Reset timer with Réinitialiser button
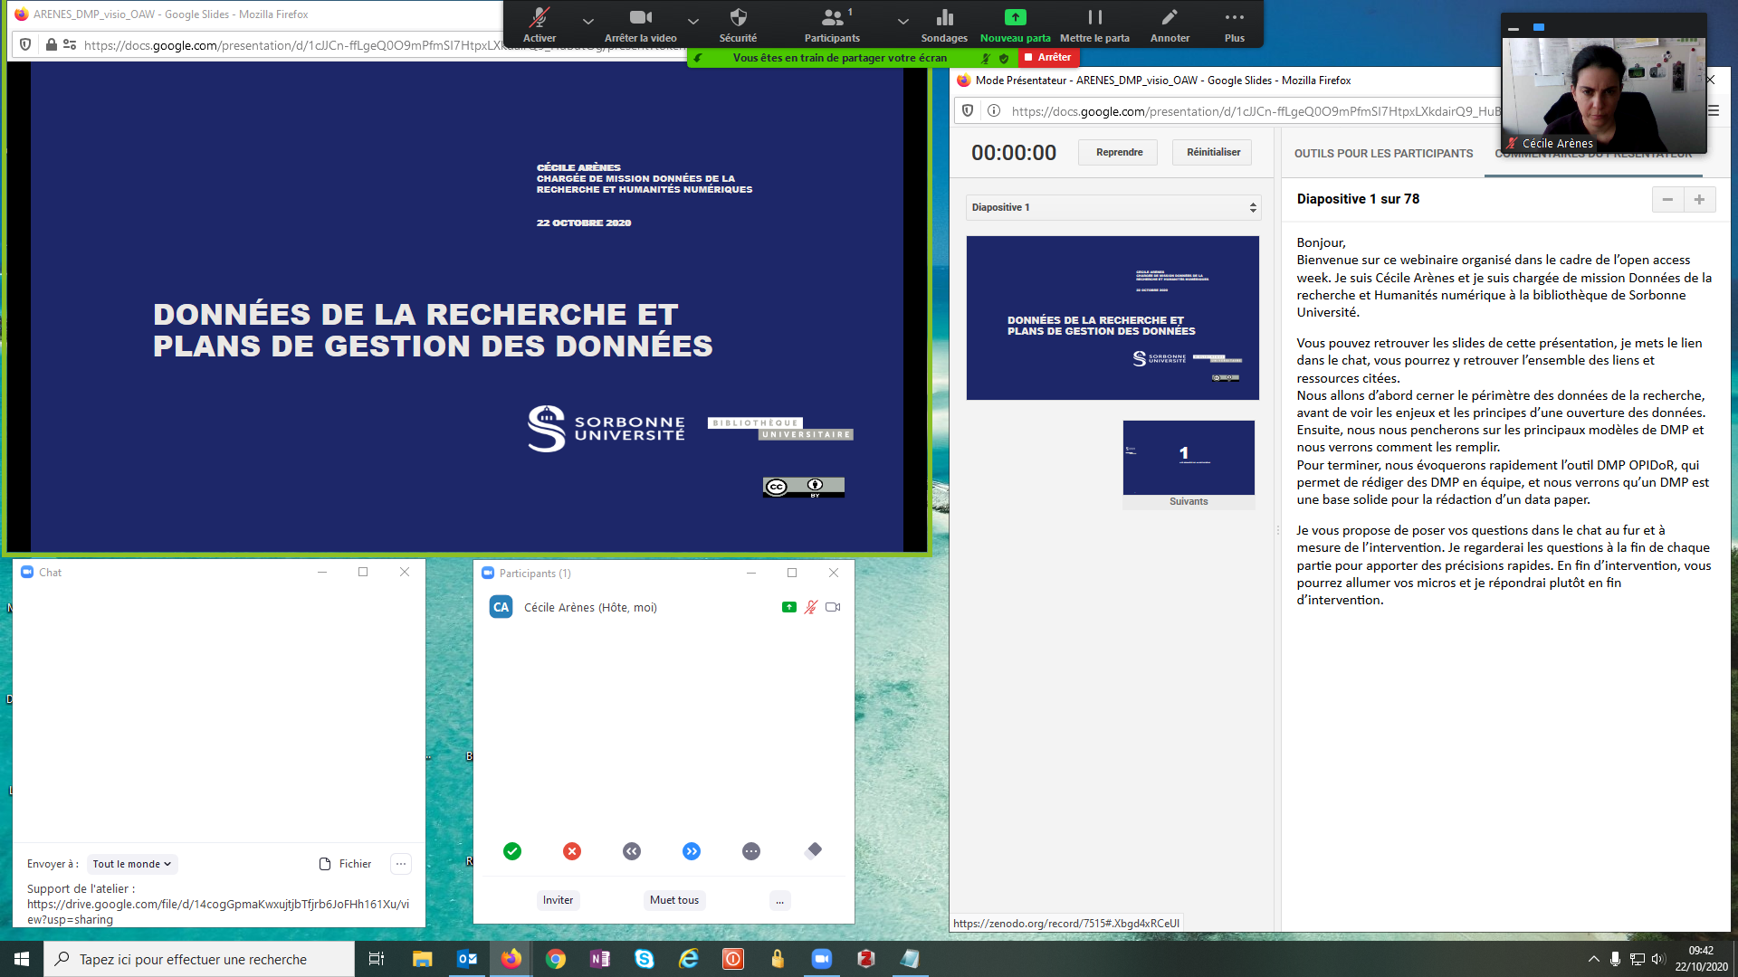This screenshot has width=1738, height=977. [x=1213, y=152]
